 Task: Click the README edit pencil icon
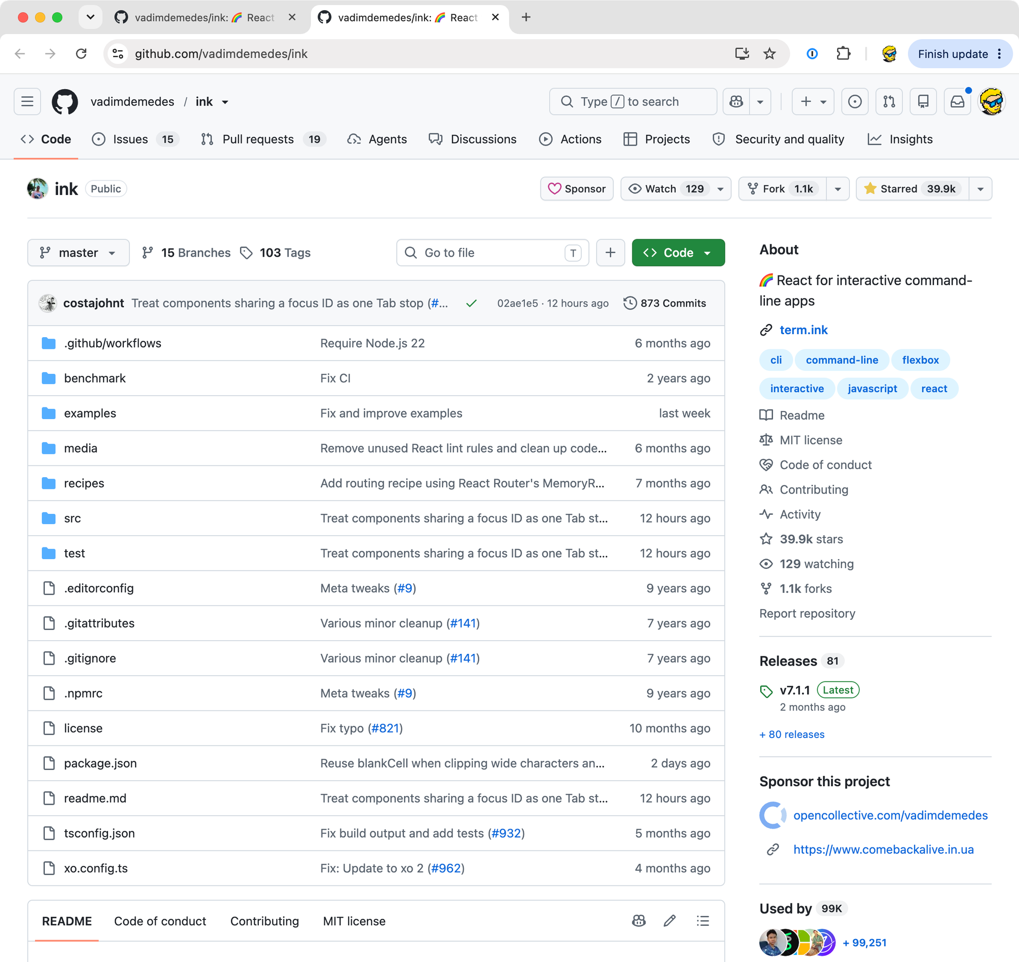(669, 921)
